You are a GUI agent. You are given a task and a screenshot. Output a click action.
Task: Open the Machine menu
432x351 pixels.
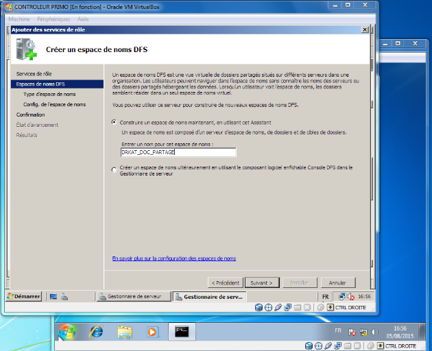coord(19,19)
